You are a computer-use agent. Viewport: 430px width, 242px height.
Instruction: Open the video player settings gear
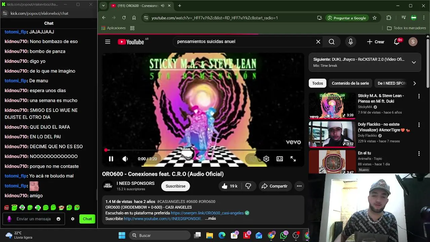click(266, 159)
